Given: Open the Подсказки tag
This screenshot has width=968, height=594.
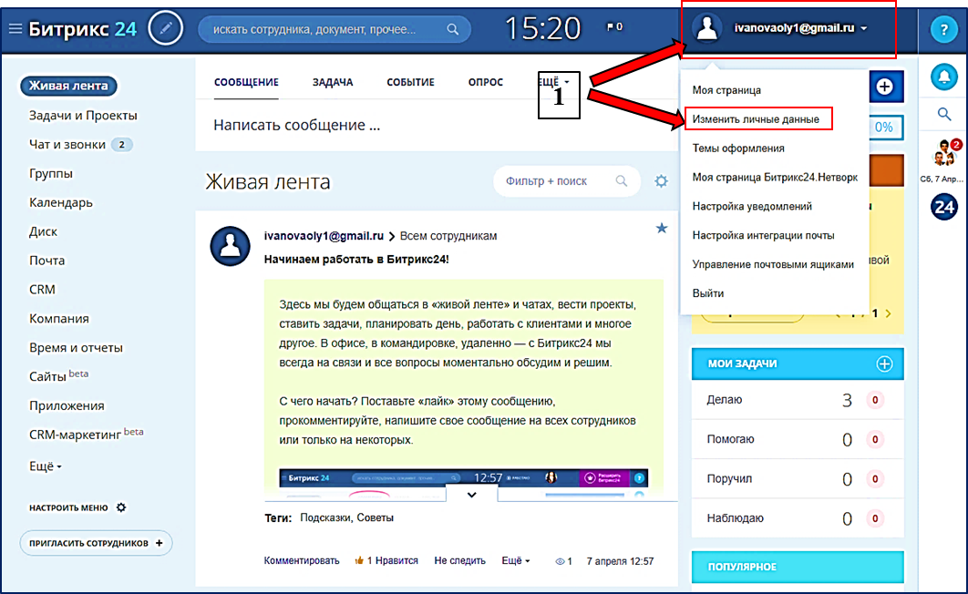Looking at the screenshot, I should coord(326,517).
